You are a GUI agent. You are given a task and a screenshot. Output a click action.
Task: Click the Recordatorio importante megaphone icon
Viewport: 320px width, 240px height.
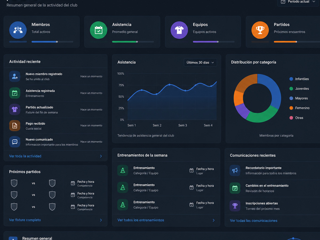pos(235,170)
